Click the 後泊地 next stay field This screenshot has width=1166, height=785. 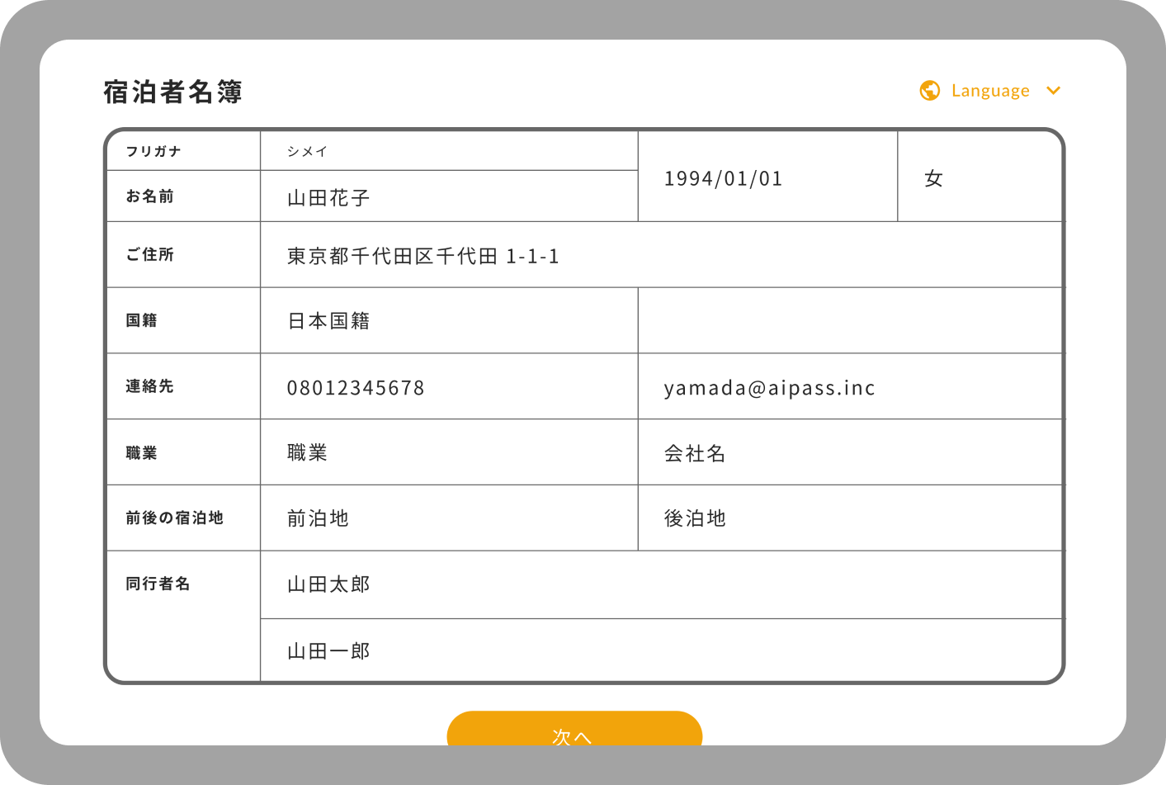[851, 518]
